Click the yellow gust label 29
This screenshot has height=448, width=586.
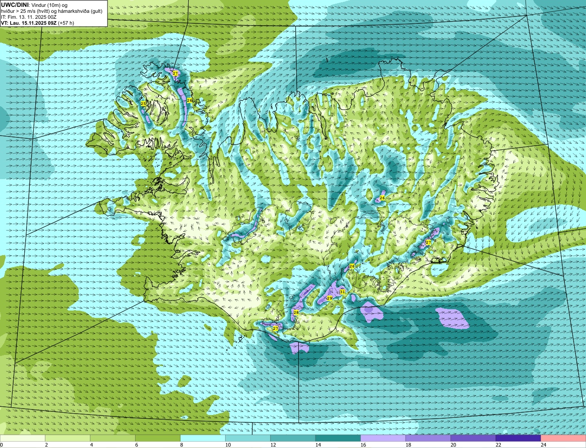click(329, 298)
